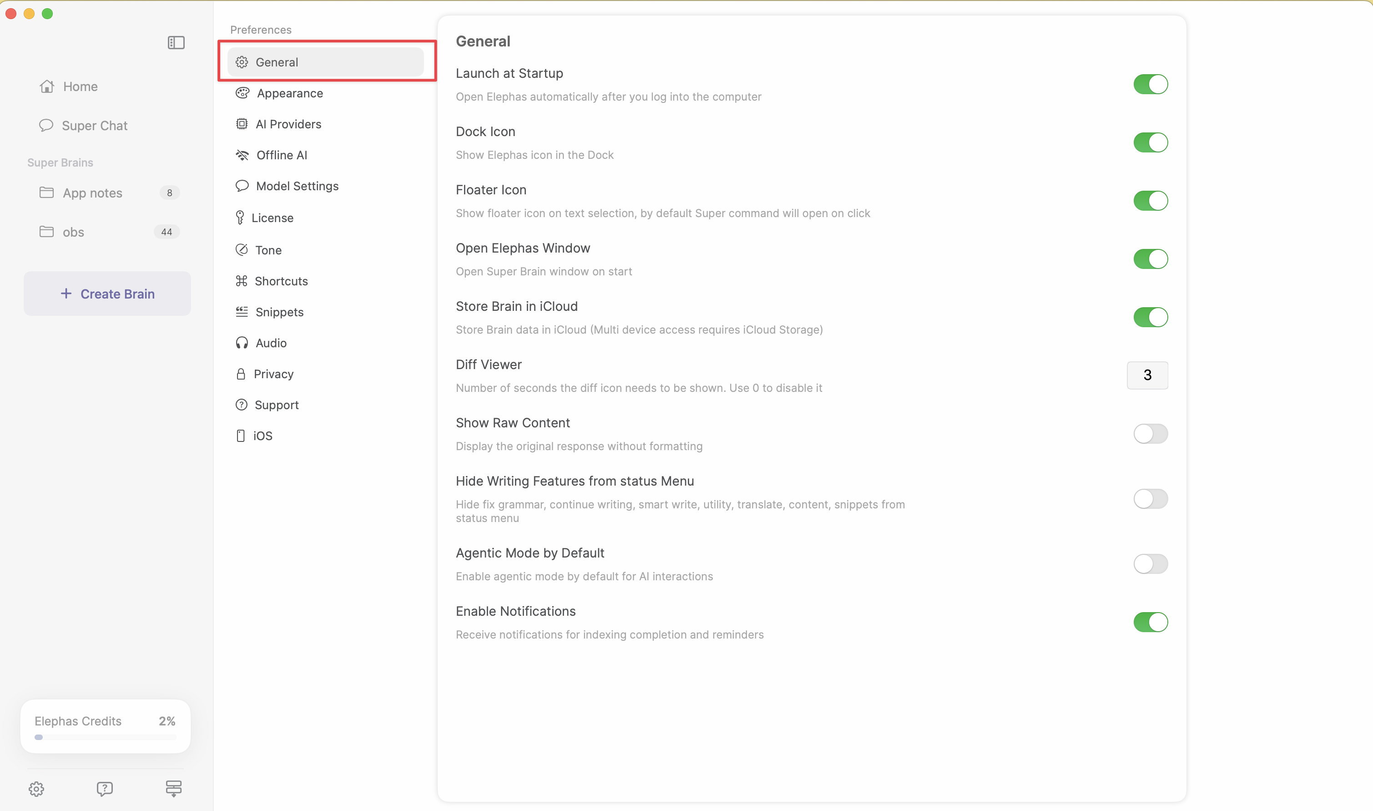This screenshot has height=811, width=1373.
Task: Click the Audio headphones icon
Action: coord(242,343)
